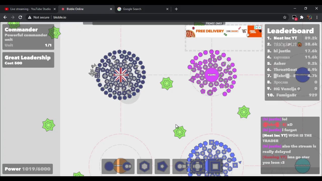Image resolution: width=322 pixels, height=181 pixels.
Task: Select Neat Inc YT leaderboard row
Action: [x=292, y=38]
